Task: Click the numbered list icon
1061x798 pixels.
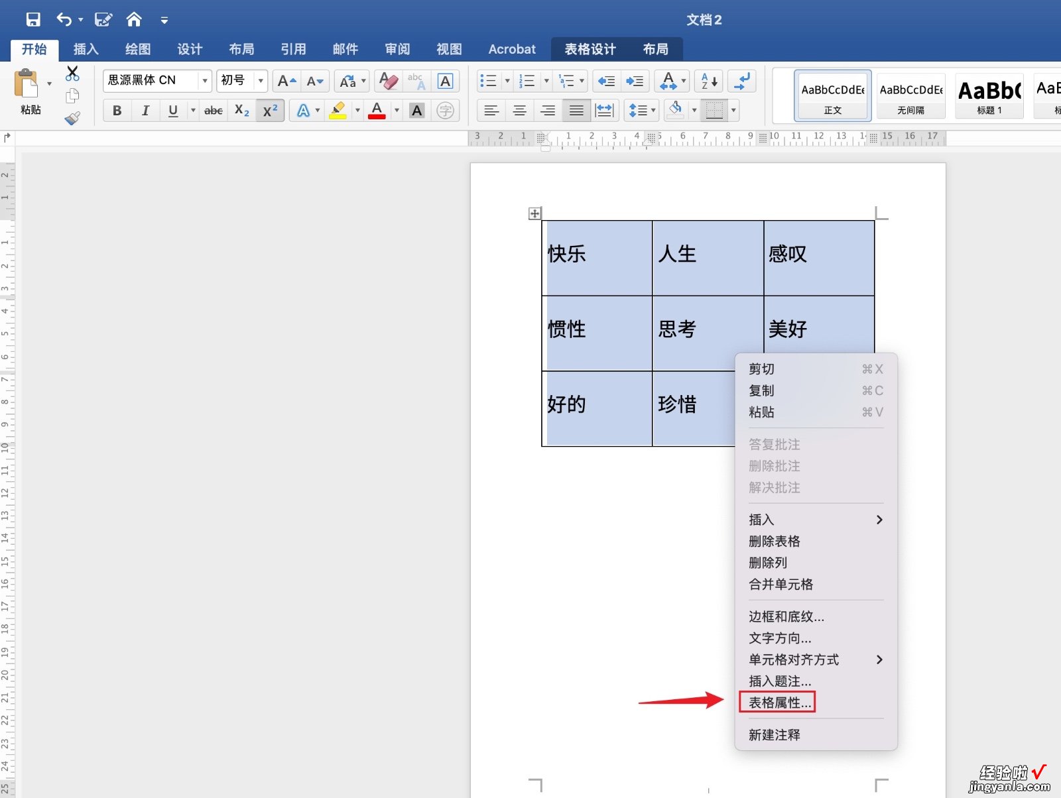Action: click(x=527, y=81)
